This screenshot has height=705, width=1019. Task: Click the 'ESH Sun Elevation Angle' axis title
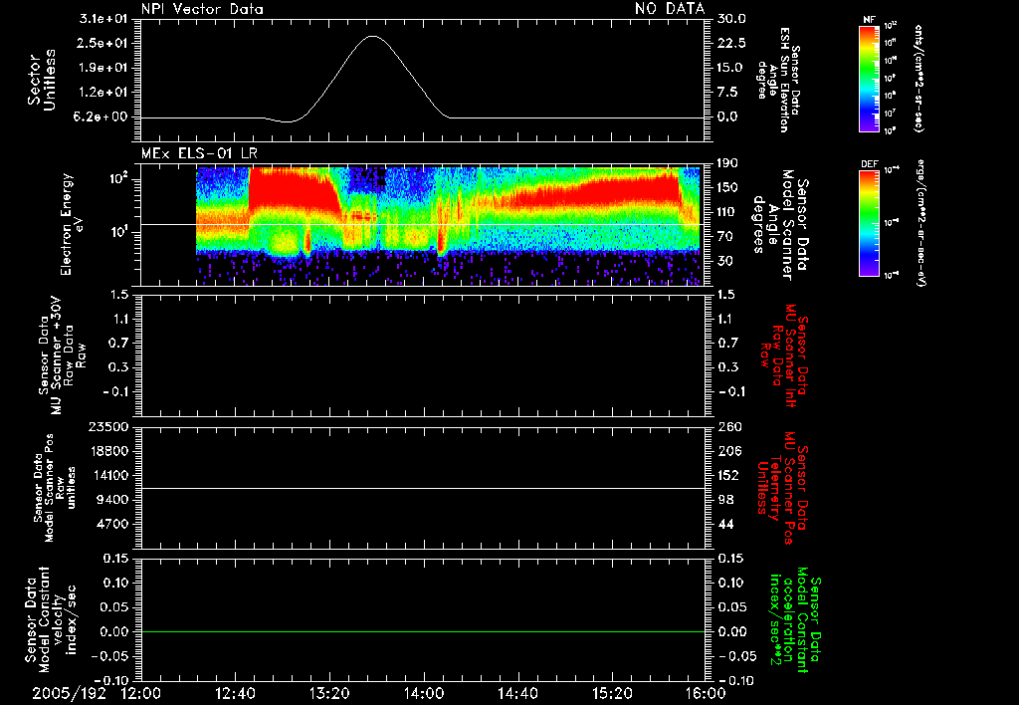[778, 80]
